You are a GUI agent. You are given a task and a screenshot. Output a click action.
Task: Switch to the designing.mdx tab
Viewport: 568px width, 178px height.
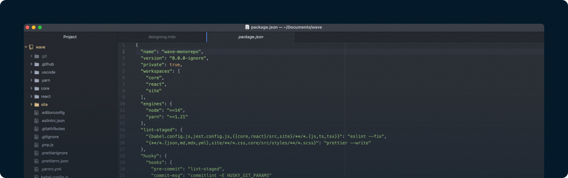click(162, 37)
